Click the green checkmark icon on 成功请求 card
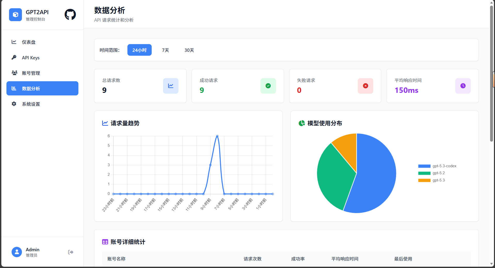The height and width of the screenshot is (268, 495). pos(268,86)
